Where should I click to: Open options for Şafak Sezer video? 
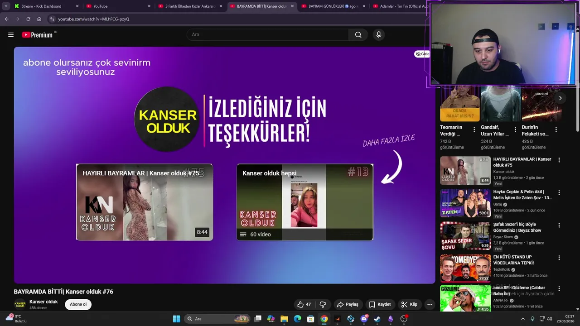click(559, 225)
